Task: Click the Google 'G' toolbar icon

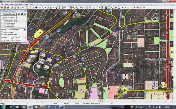Action: pyautogui.click(x=119, y=8)
